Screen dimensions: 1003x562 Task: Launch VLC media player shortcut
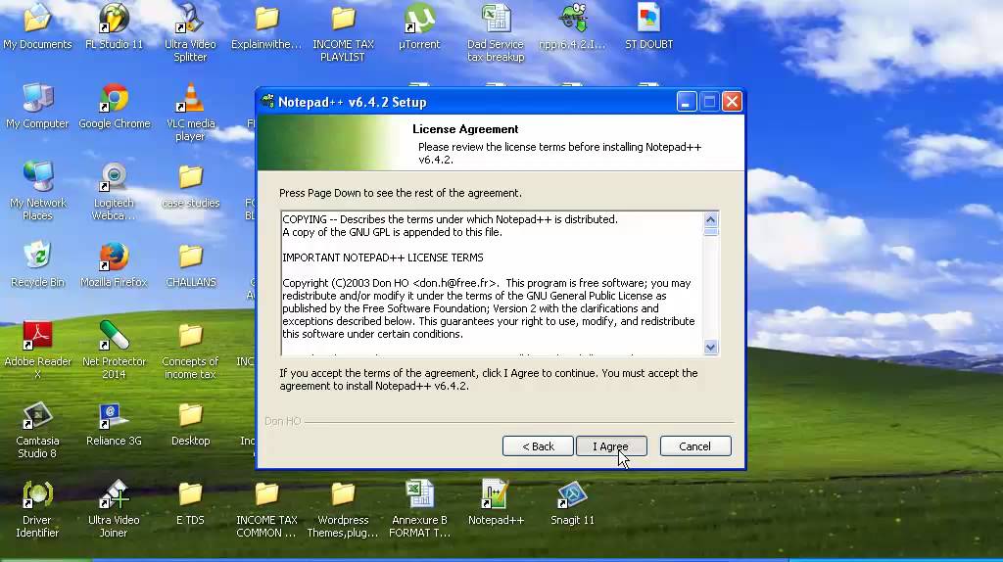(x=190, y=112)
